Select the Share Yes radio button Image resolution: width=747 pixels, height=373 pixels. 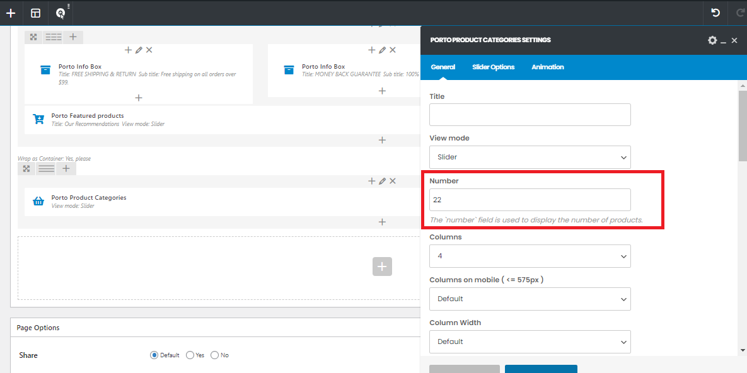click(190, 355)
